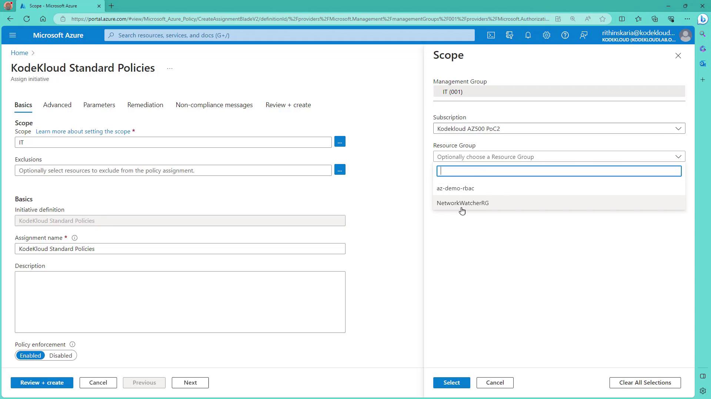This screenshot has height=399, width=711.
Task: Open the portal settings gear icon
Action: coord(546,35)
